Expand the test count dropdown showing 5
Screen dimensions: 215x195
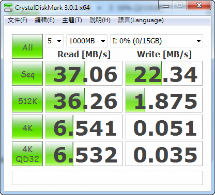coord(54,41)
